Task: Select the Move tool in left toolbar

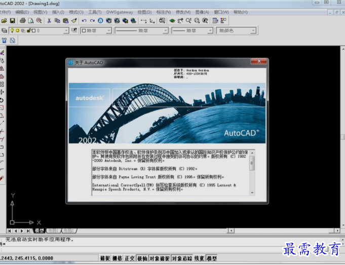Action: pos(2,92)
